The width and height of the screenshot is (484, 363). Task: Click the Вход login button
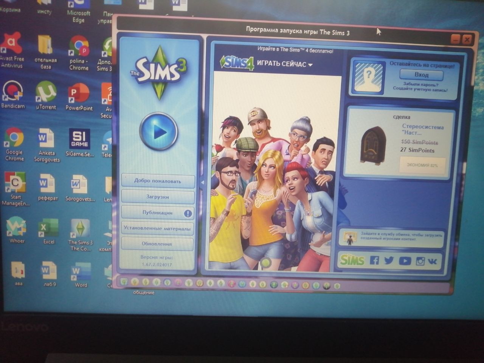click(x=421, y=74)
